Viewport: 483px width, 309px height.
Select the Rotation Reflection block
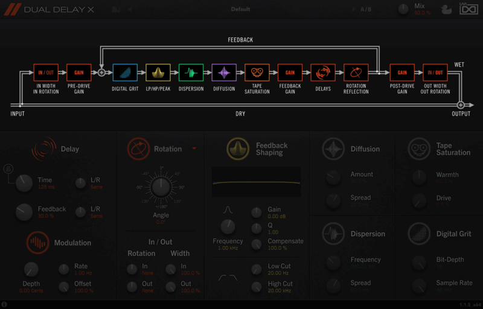(356, 72)
